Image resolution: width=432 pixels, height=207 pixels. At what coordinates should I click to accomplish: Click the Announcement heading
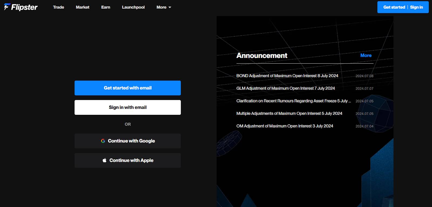262,56
